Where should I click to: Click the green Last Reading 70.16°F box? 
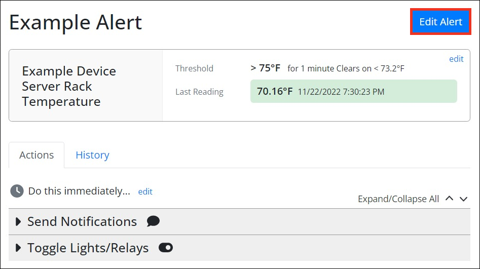[353, 91]
